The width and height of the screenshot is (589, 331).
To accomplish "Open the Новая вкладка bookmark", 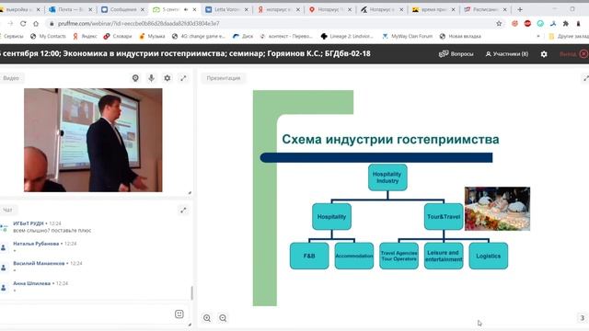I will (460, 37).
